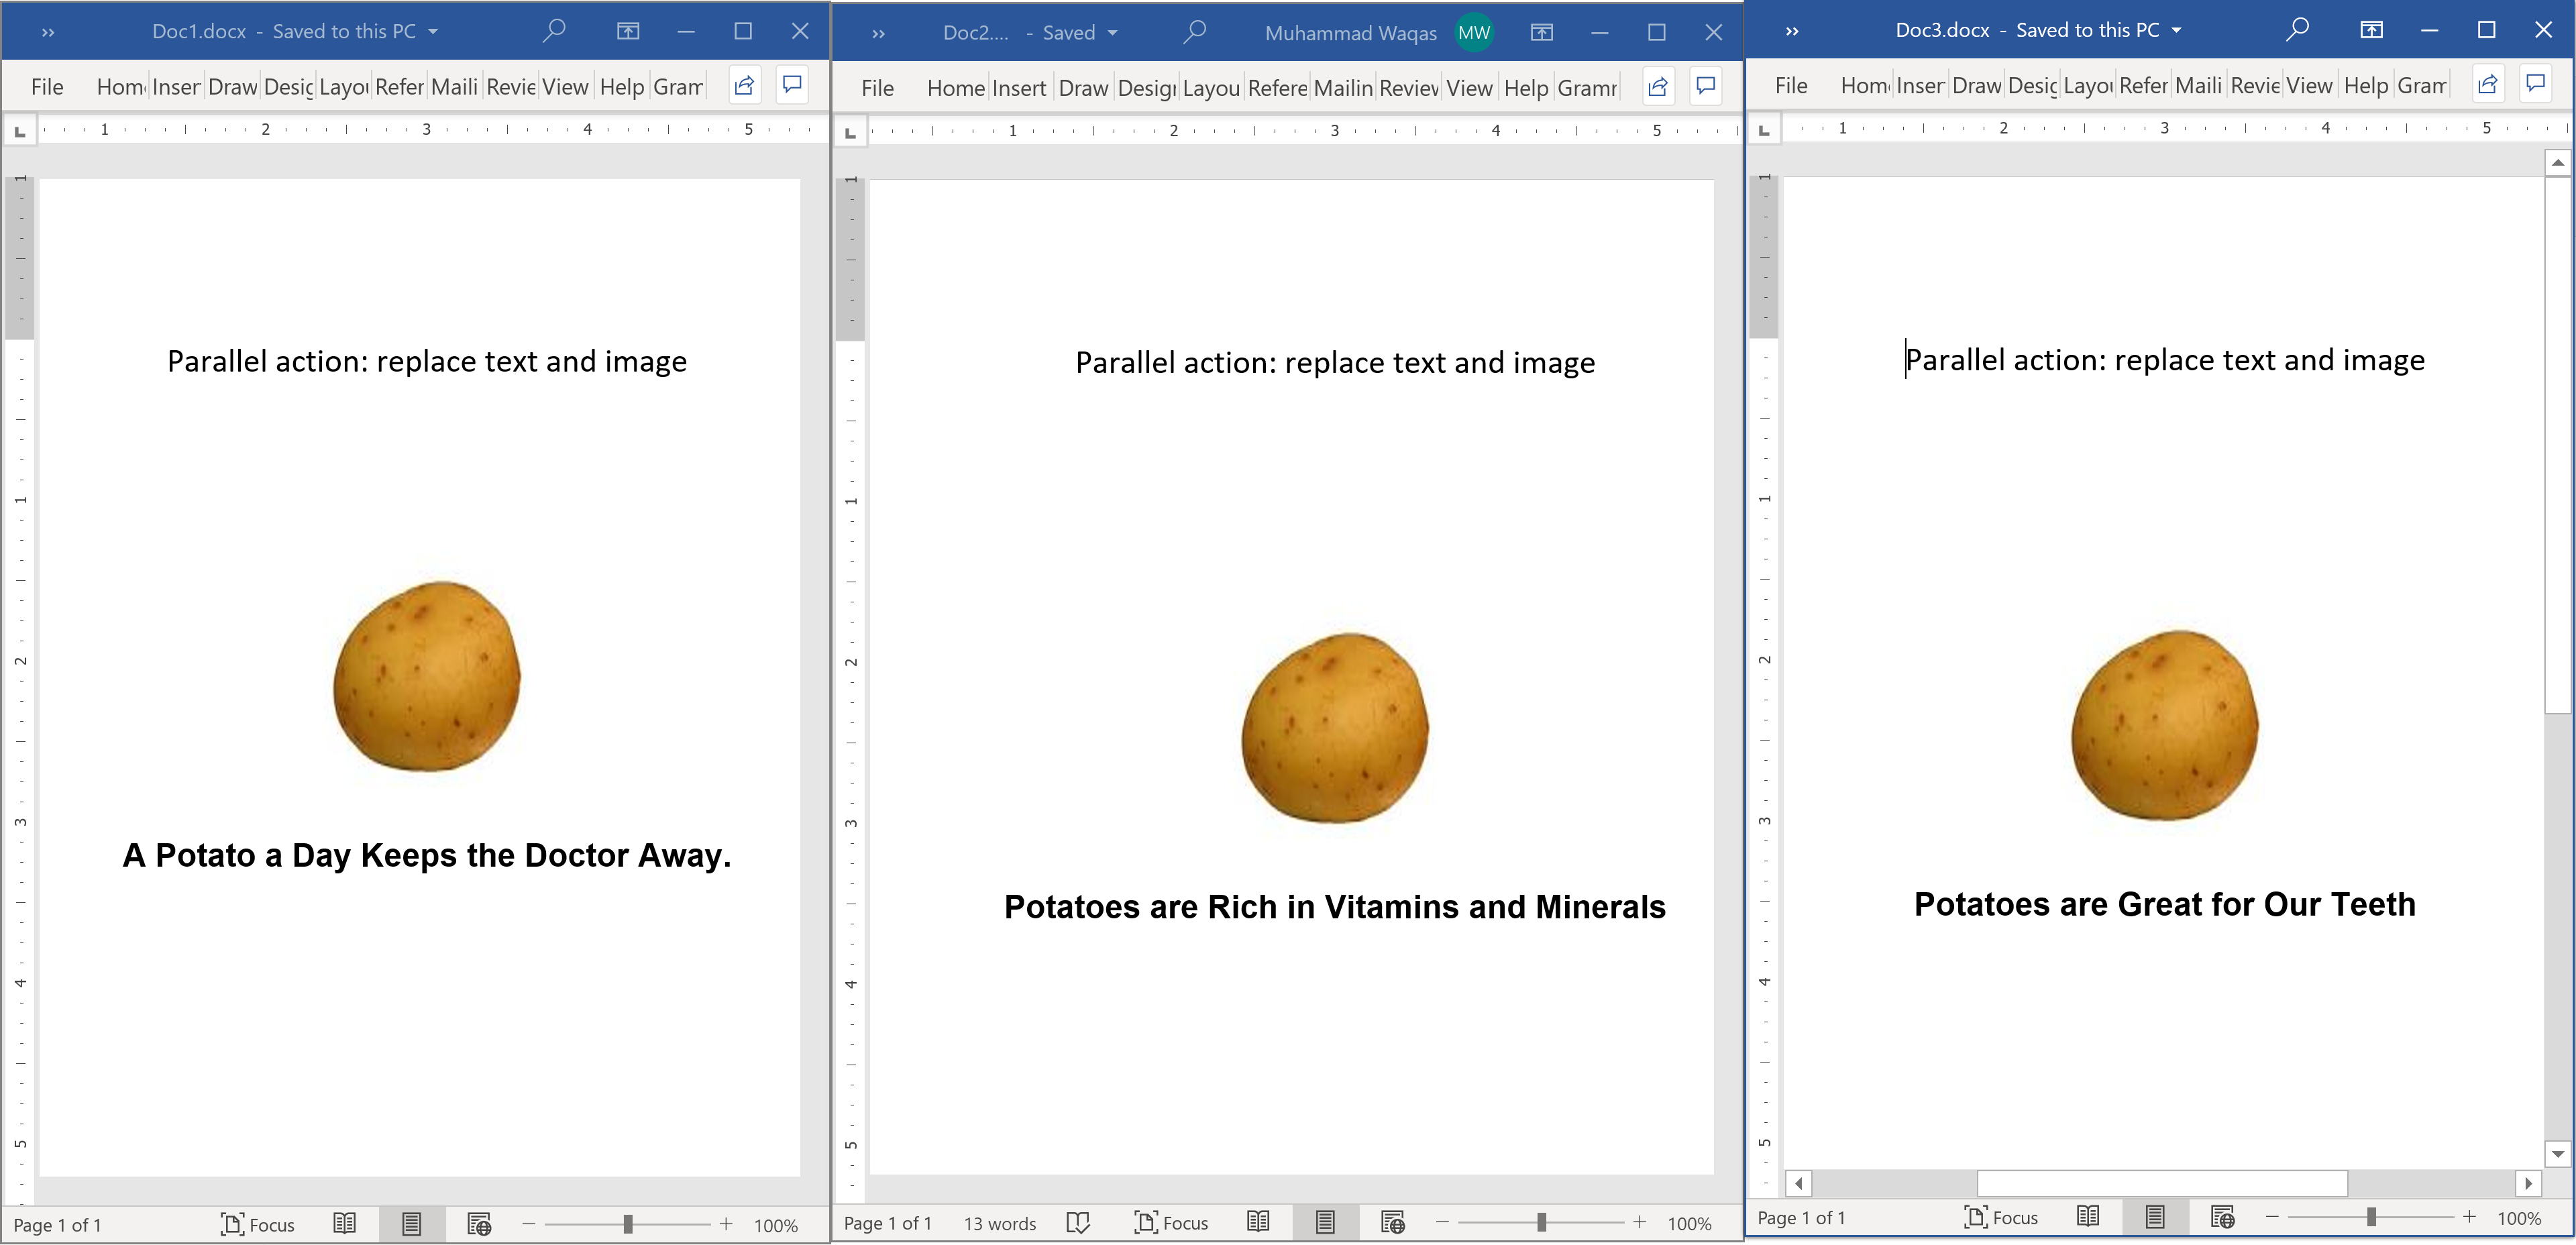
Task: Open the View tab in Doc3
Action: coord(2309,86)
